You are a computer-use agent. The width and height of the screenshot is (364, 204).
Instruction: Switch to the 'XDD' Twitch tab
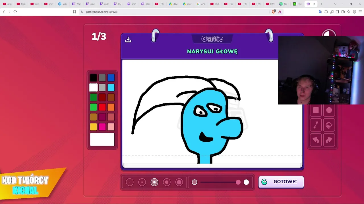tap(105, 4)
